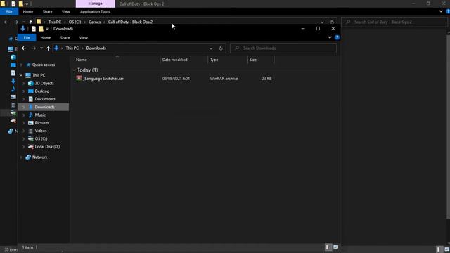Click the New folder quick access icon
The width and height of the screenshot is (450, 253).
(41, 29)
